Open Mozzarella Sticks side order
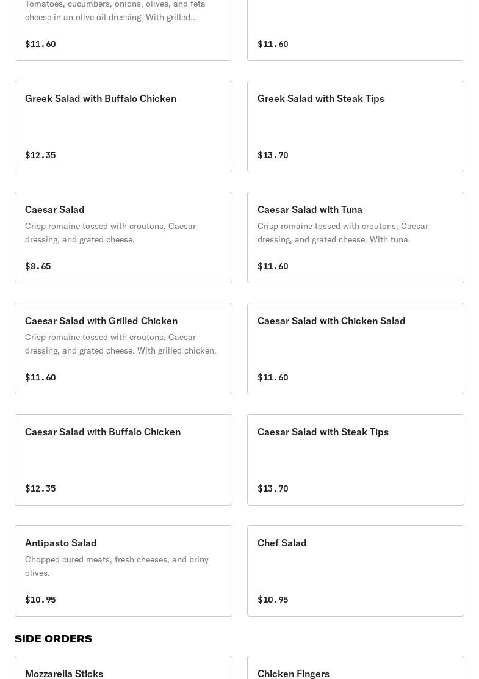Image resolution: width=479 pixels, height=679 pixels. pyautogui.click(x=123, y=667)
